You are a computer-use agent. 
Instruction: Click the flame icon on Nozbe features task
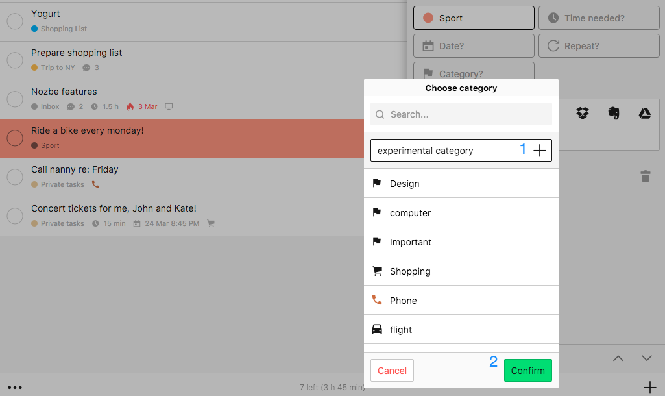tap(131, 106)
